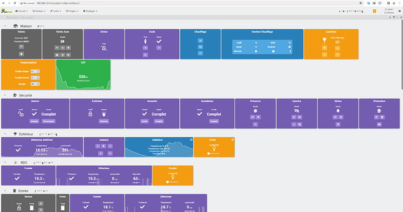Click the Couloir tile luminosité slider
403x212 pixels.
click(172, 182)
